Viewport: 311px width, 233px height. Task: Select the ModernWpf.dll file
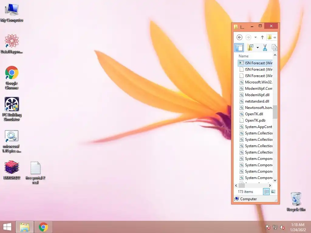tap(255, 95)
